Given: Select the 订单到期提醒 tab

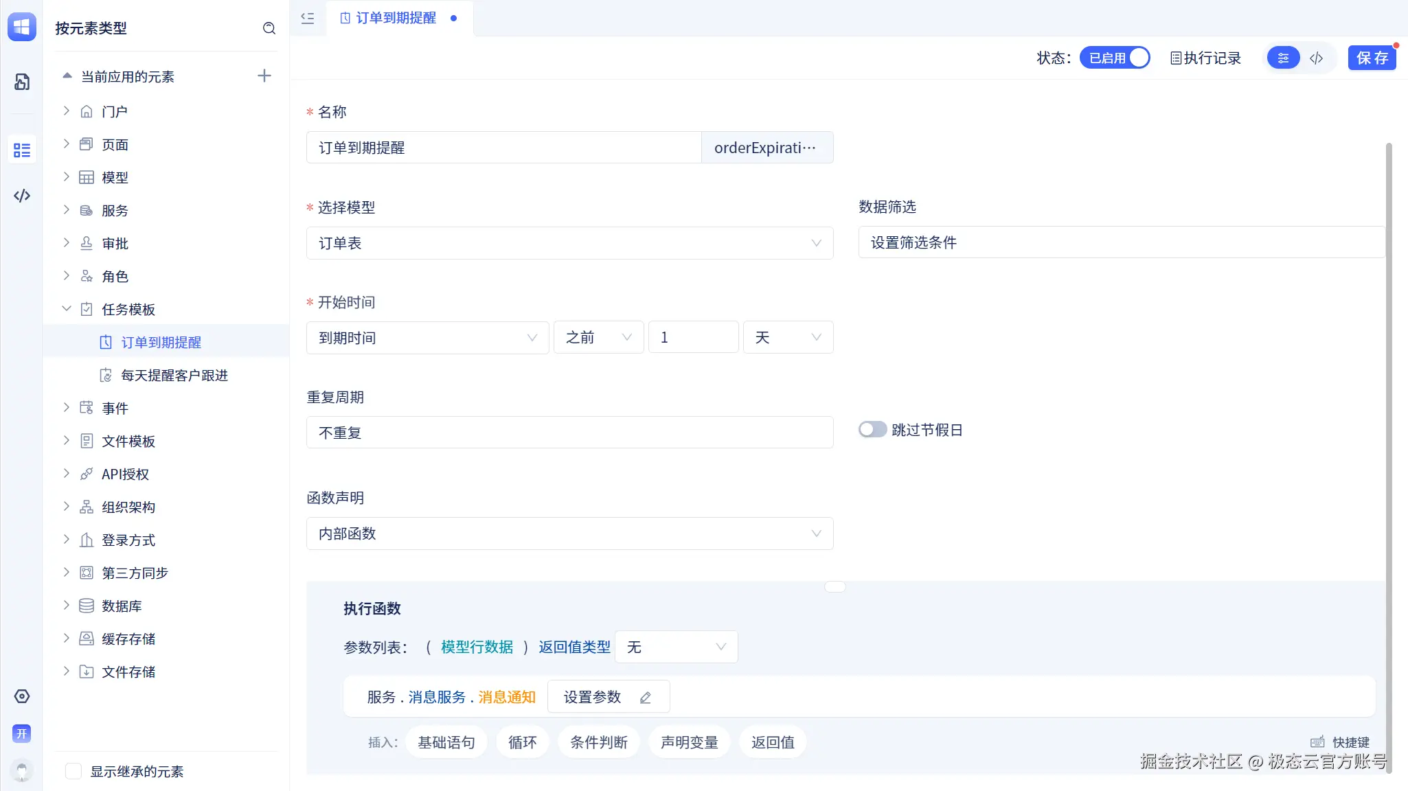Looking at the screenshot, I should 396,19.
